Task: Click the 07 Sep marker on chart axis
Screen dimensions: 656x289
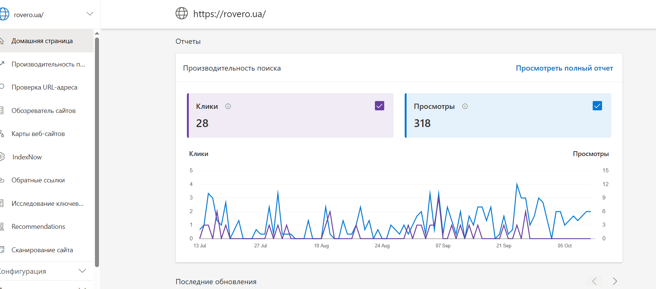Action: pos(443,246)
